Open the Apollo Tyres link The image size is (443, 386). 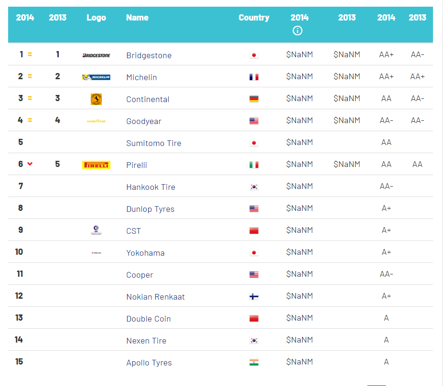pyautogui.click(x=149, y=363)
